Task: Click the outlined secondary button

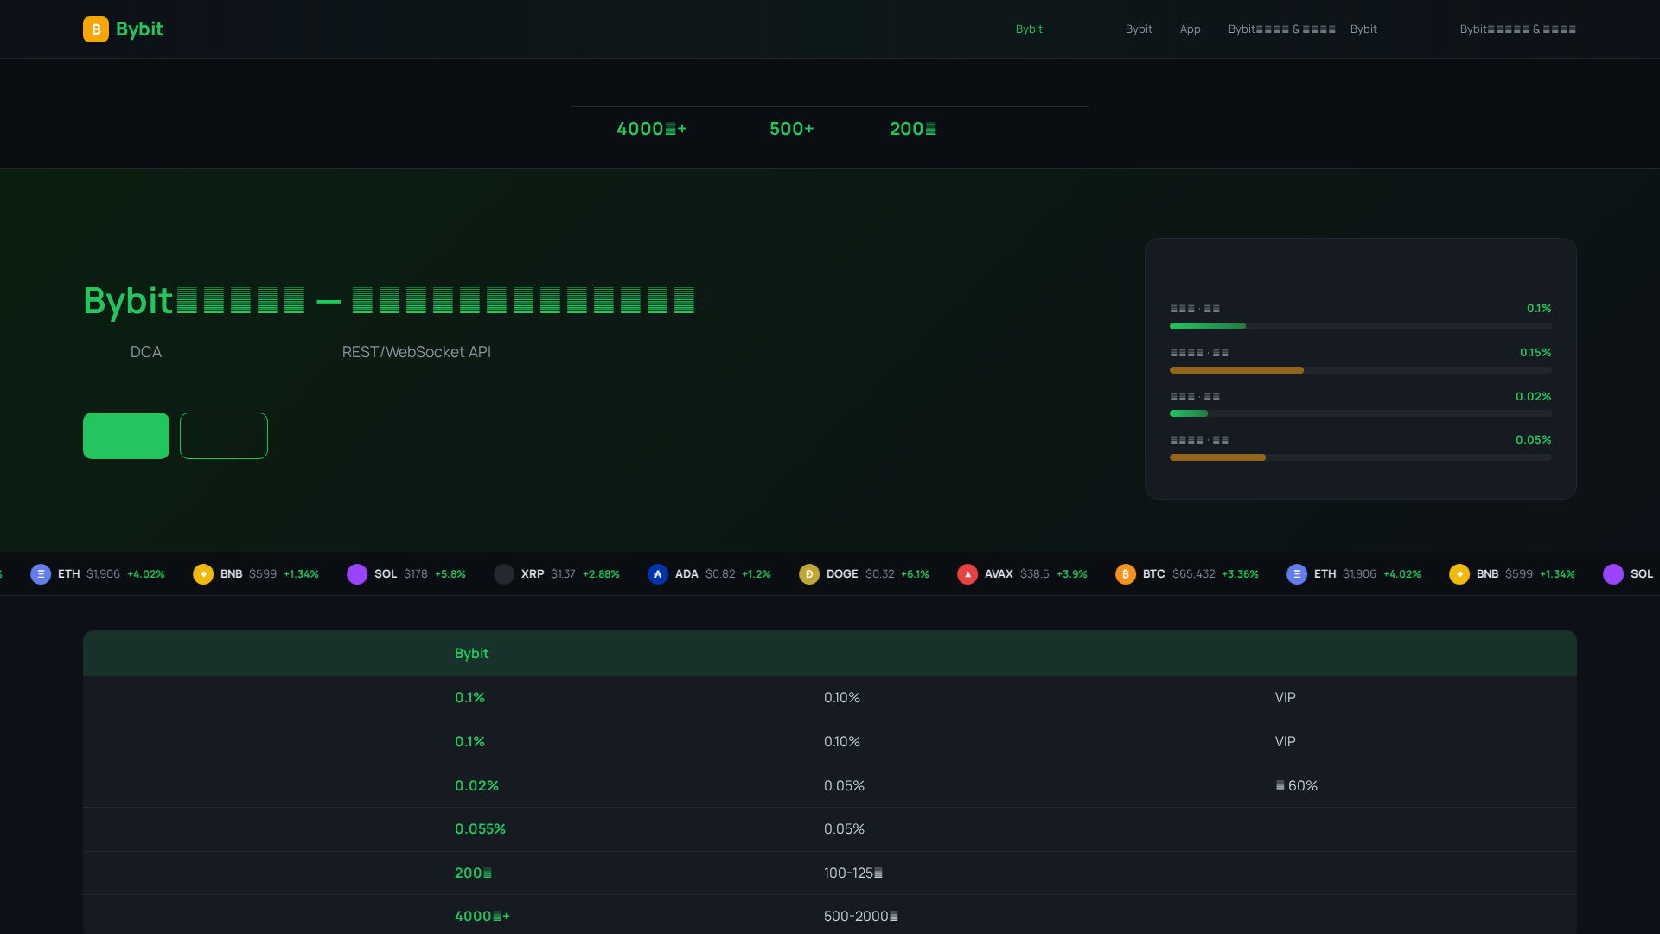Action: (x=224, y=436)
